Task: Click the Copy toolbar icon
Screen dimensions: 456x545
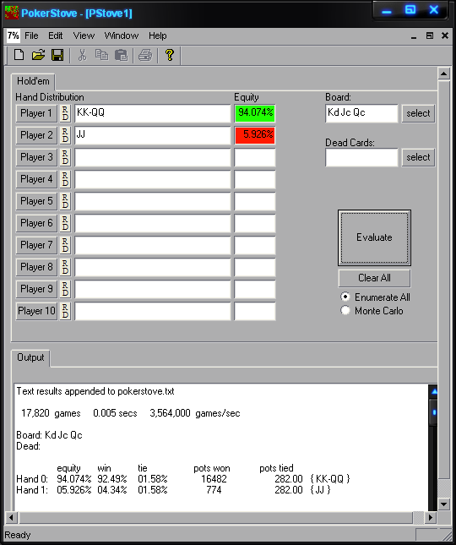Action: [102, 55]
